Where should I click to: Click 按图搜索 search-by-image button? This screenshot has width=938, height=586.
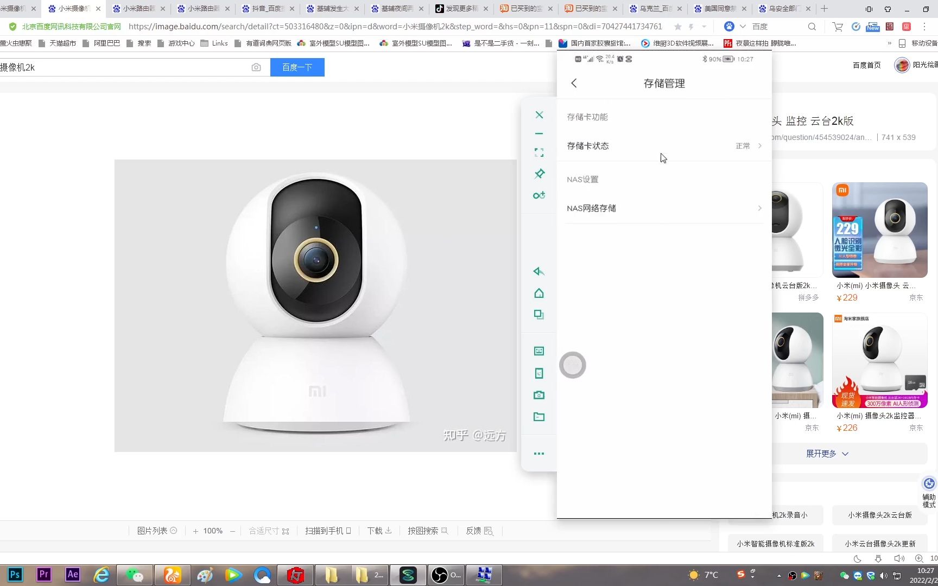point(428,531)
